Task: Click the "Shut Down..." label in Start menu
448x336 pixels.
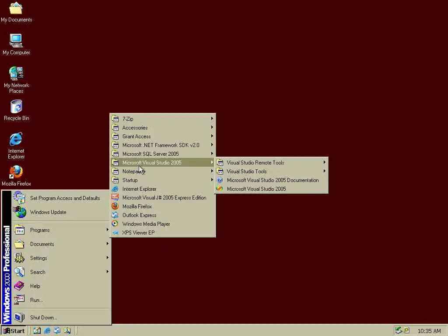Action: tap(43, 318)
